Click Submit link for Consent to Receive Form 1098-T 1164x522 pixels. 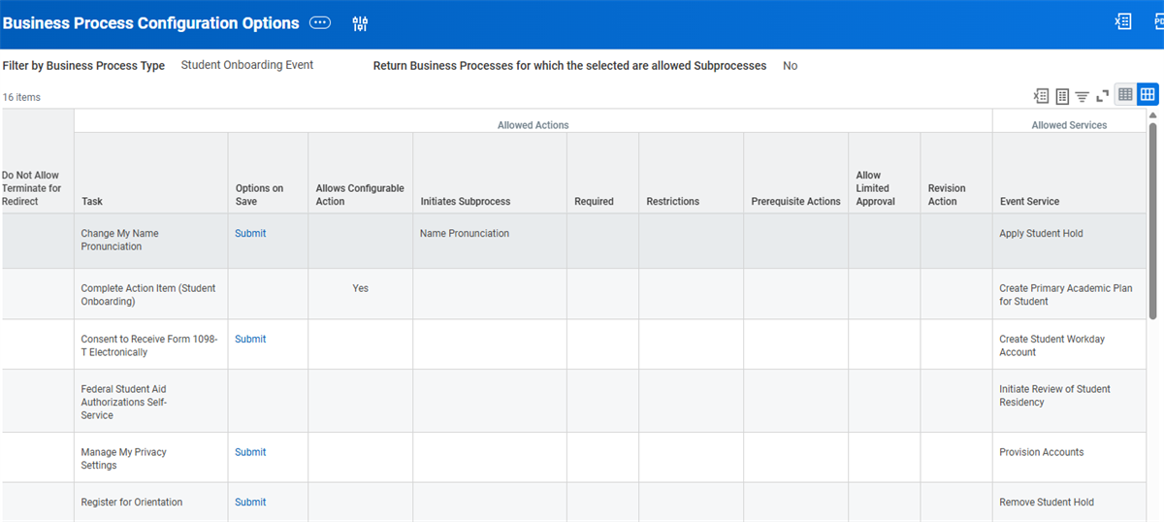pyautogui.click(x=250, y=340)
